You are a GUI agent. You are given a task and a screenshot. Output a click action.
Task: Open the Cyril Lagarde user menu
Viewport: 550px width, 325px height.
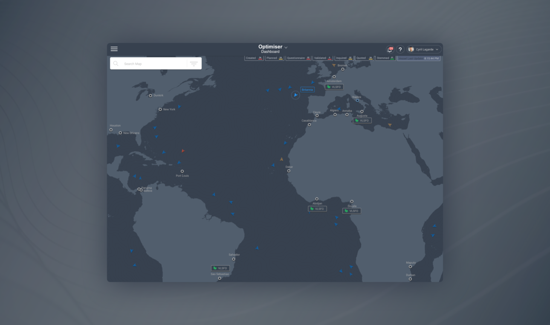click(x=424, y=49)
